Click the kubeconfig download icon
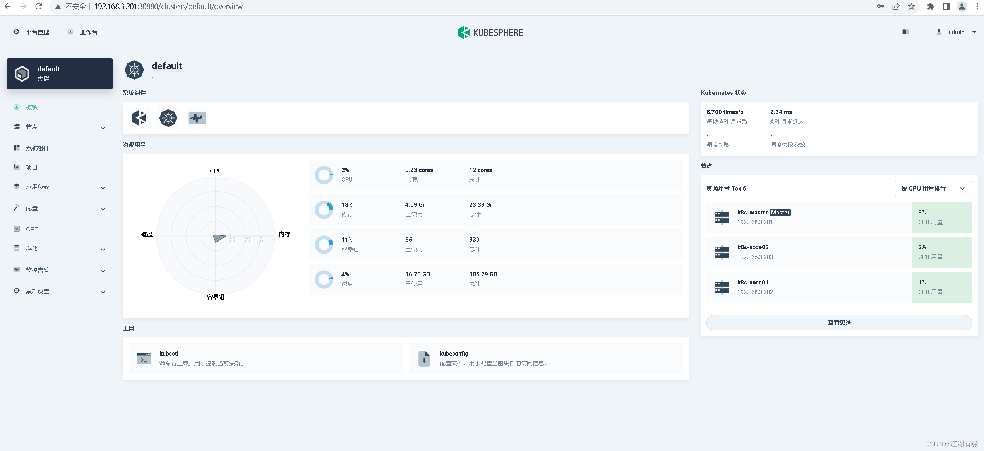 coord(424,358)
